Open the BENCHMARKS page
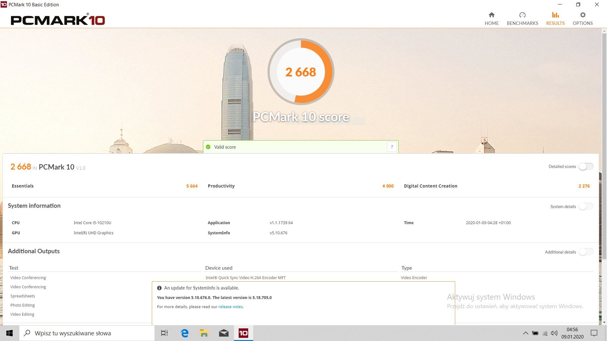This screenshot has width=607, height=341. pyautogui.click(x=522, y=19)
